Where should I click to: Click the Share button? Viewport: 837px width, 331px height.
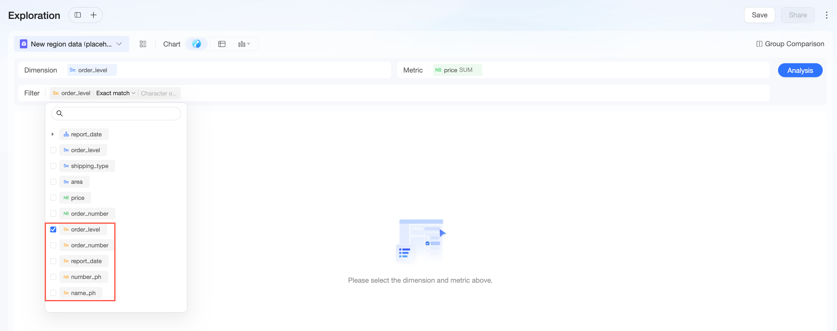coord(798,15)
